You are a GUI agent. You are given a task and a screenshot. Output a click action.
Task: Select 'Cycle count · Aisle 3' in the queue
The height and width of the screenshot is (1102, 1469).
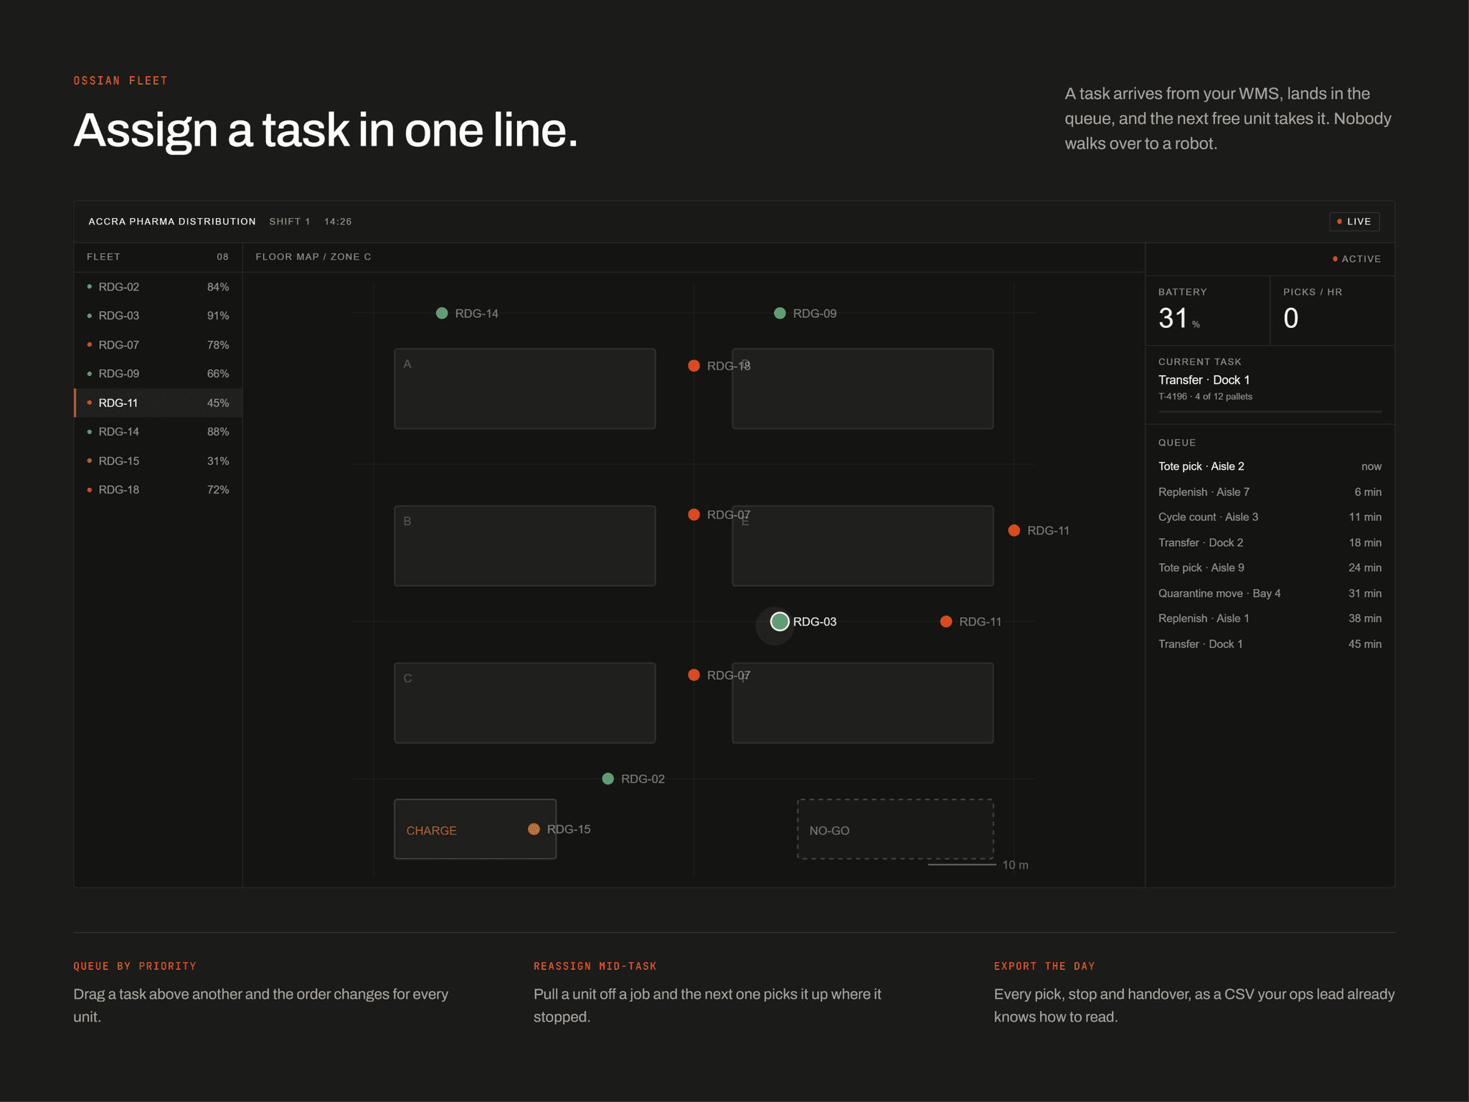click(x=1270, y=517)
